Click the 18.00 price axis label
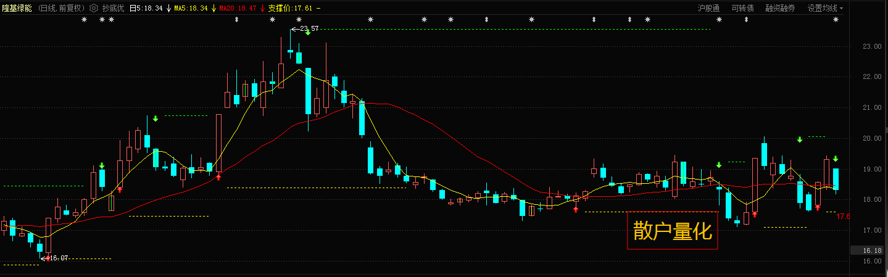 872,200
